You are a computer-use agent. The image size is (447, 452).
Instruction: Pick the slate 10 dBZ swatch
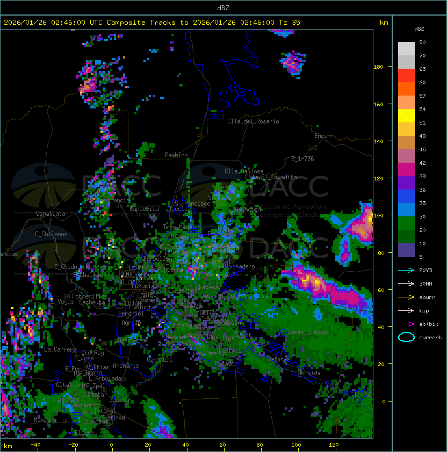point(406,250)
